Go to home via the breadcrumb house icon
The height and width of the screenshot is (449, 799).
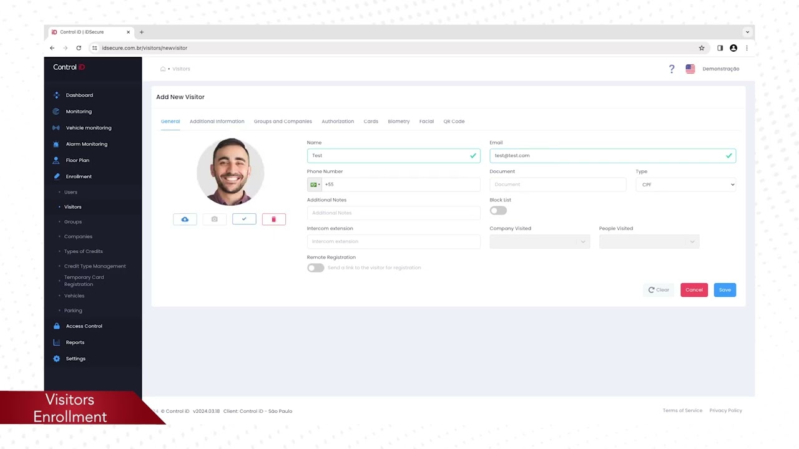[163, 69]
